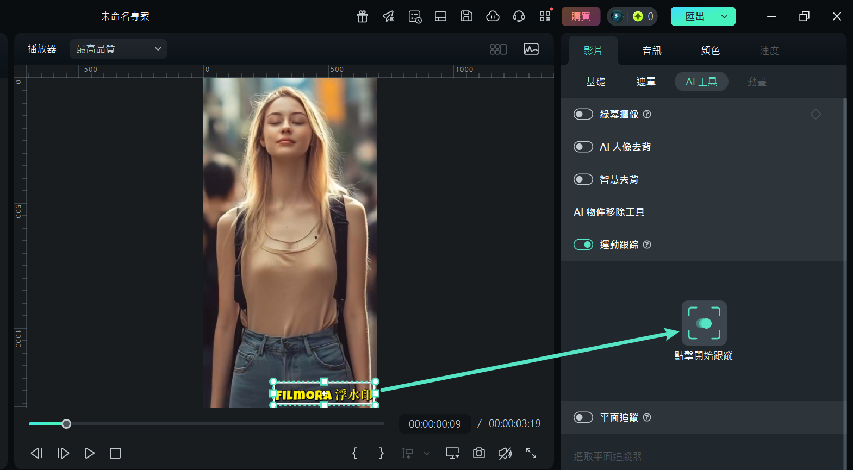The height and width of the screenshot is (470, 853).
Task: Open cloud upload icon in toolbar
Action: point(493,16)
